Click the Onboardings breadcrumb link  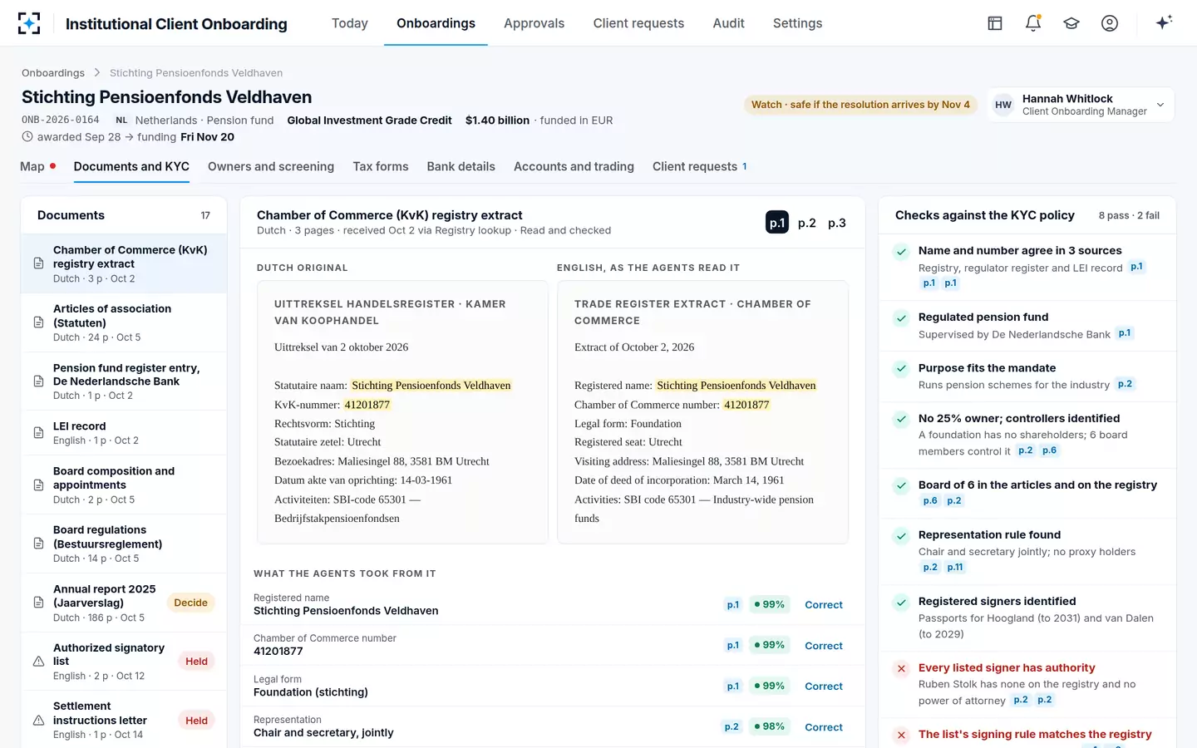(x=53, y=73)
